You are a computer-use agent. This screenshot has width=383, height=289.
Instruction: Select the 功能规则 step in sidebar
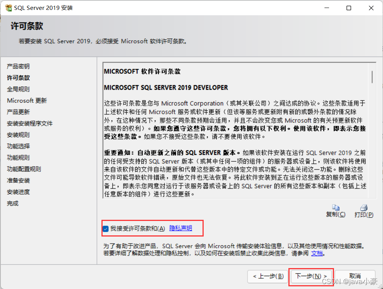coord(18,158)
